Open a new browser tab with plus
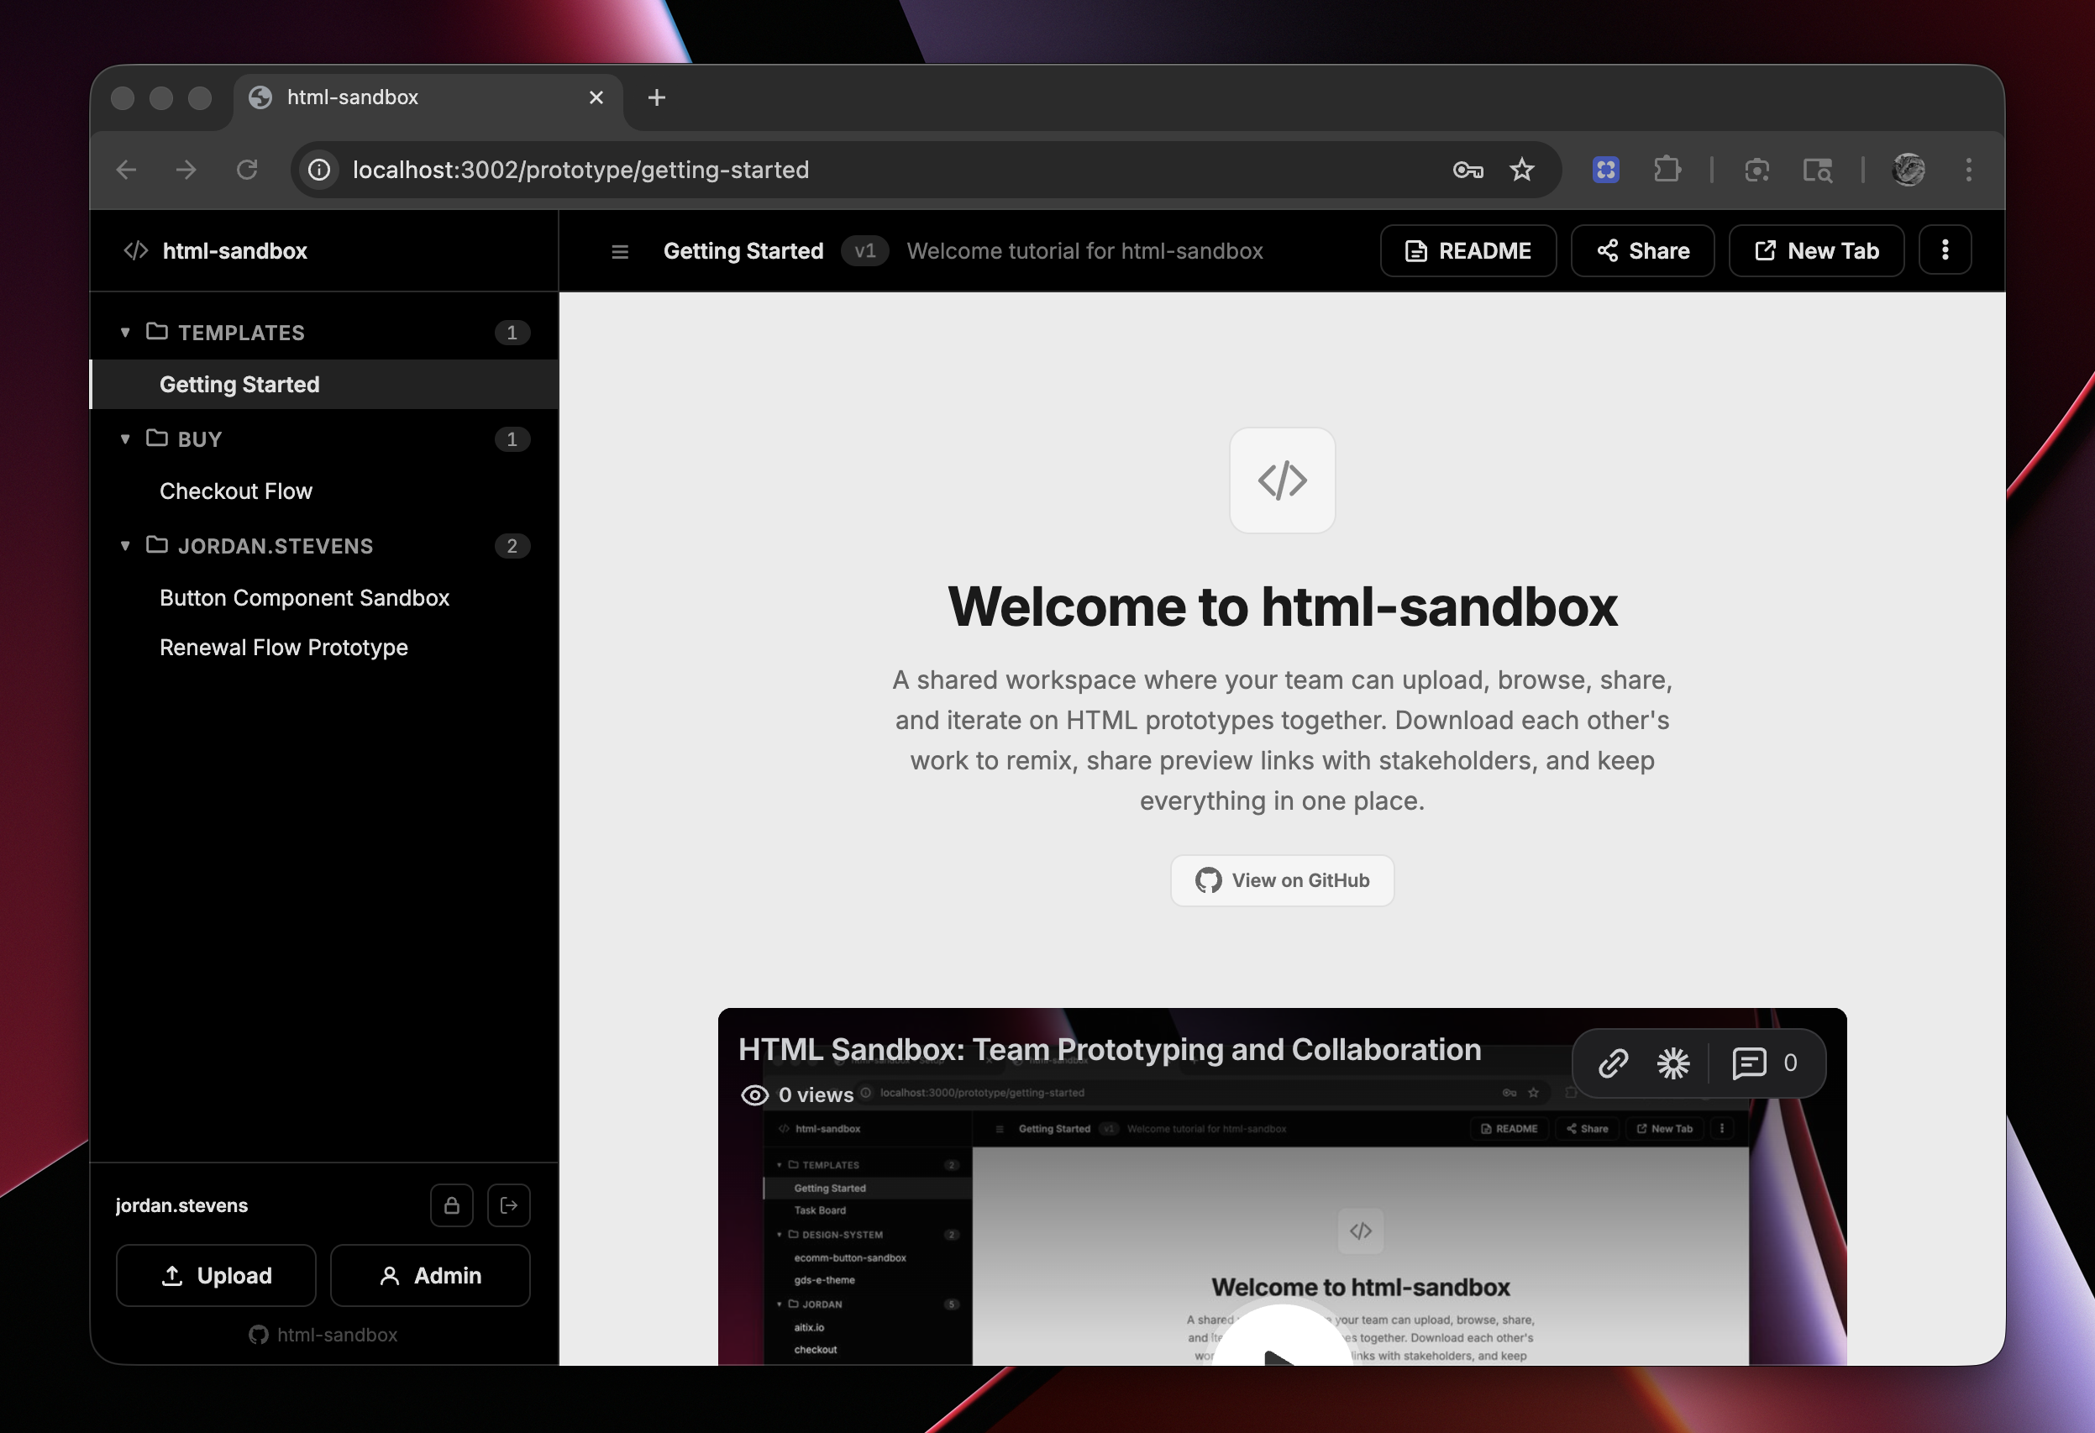Screen dimensions: 2095x1433 tap(656, 97)
